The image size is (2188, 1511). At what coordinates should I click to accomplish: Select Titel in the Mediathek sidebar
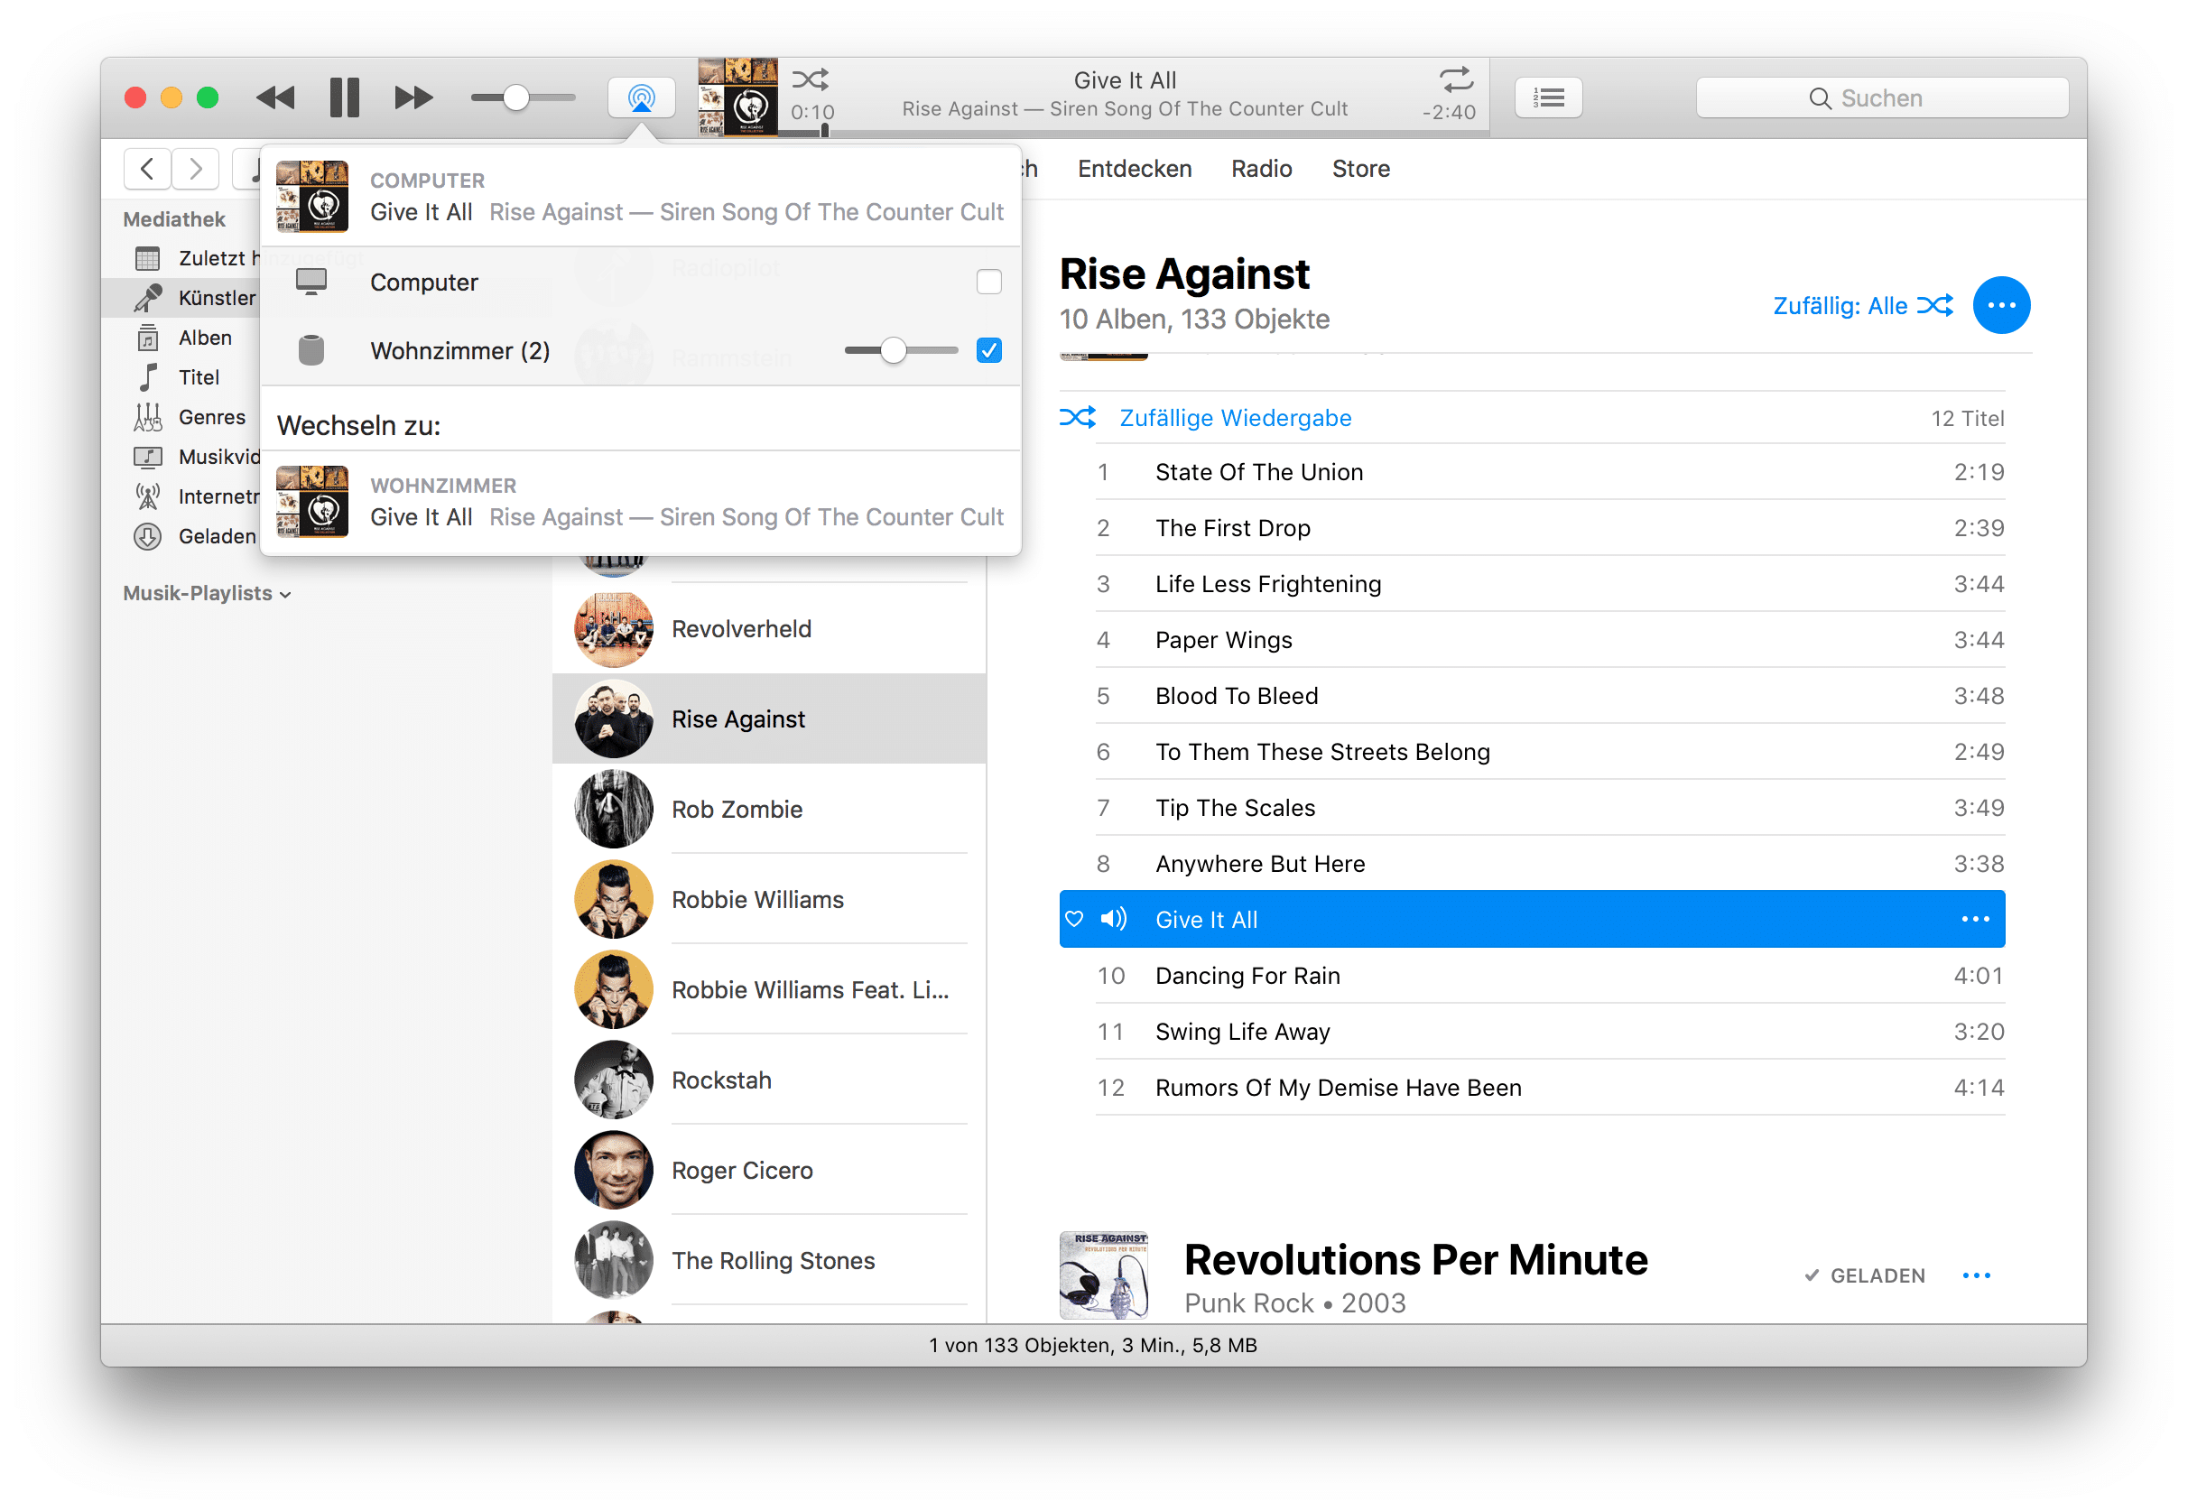(x=199, y=377)
